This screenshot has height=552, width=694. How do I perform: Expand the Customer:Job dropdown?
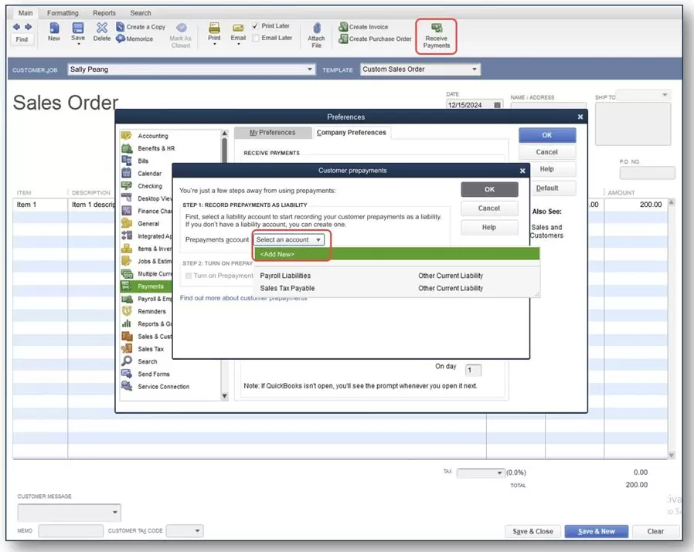pyautogui.click(x=310, y=69)
